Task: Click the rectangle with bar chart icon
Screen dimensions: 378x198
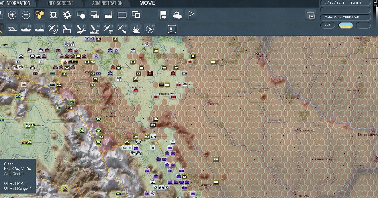Action: click(95, 15)
